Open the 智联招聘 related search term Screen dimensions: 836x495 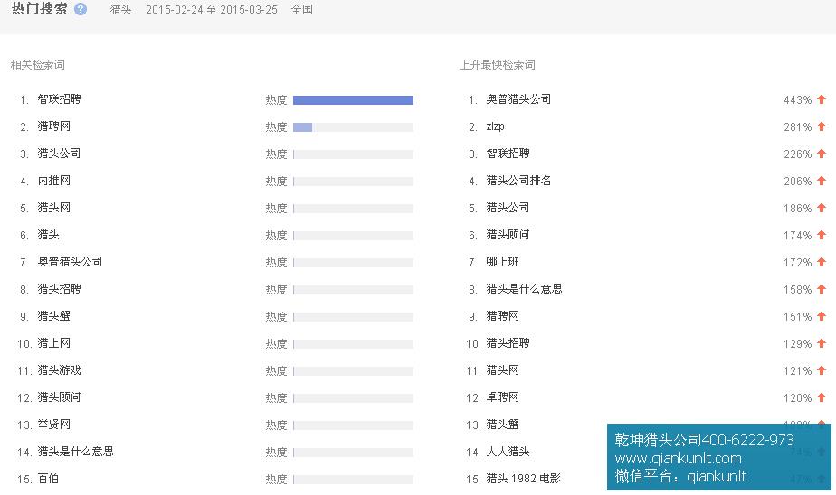pyautogui.click(x=59, y=99)
